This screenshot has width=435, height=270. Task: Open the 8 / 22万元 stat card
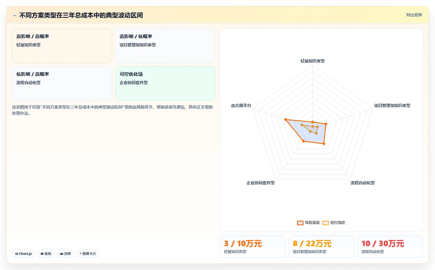pyautogui.click(x=321, y=246)
